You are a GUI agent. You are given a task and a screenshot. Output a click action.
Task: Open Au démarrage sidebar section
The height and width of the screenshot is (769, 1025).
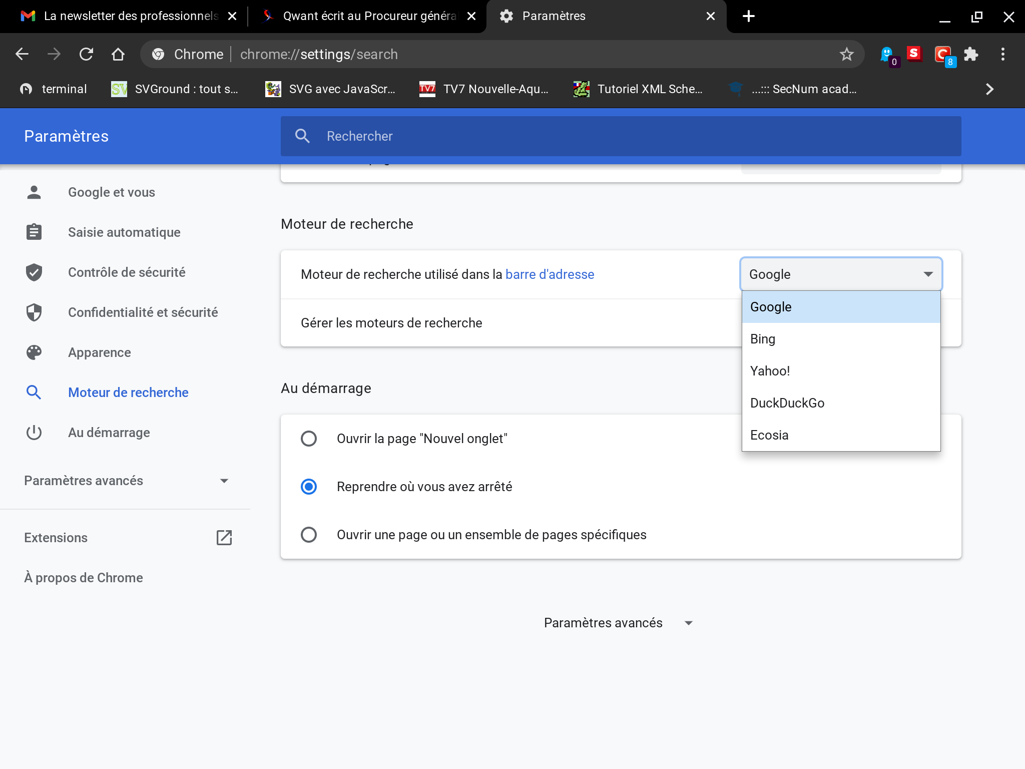pyautogui.click(x=109, y=433)
